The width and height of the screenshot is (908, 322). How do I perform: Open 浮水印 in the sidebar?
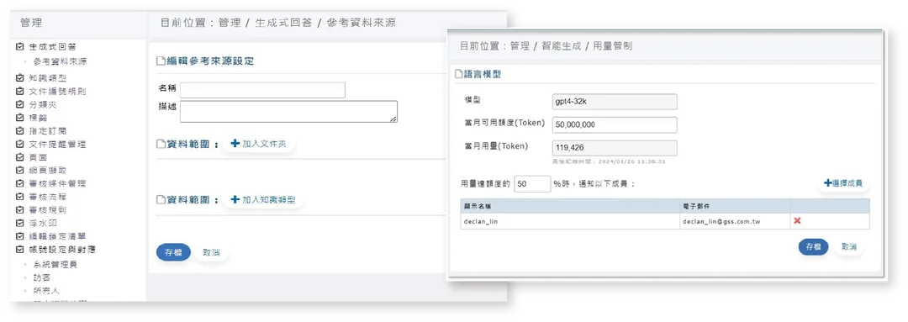[x=44, y=223]
